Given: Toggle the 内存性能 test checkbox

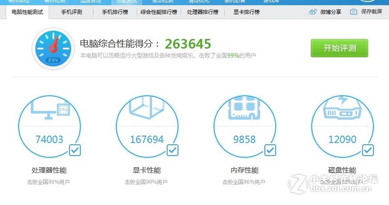Looking at the screenshot, I should (270, 150).
